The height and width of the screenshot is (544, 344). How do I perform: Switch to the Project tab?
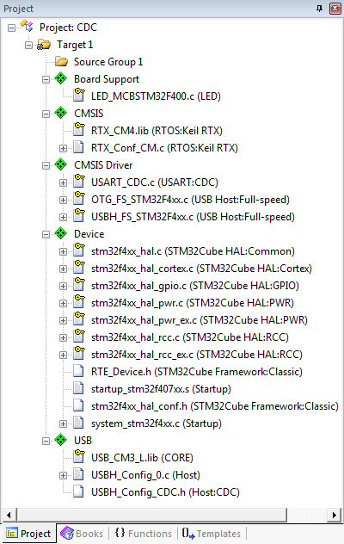point(28,534)
